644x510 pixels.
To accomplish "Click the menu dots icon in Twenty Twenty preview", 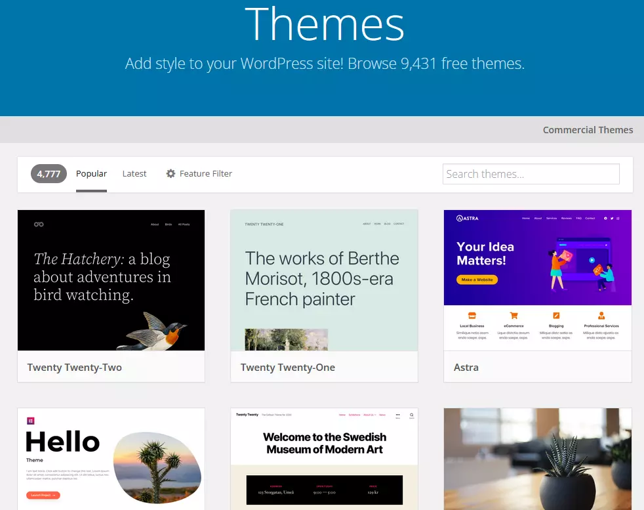I will (x=397, y=415).
